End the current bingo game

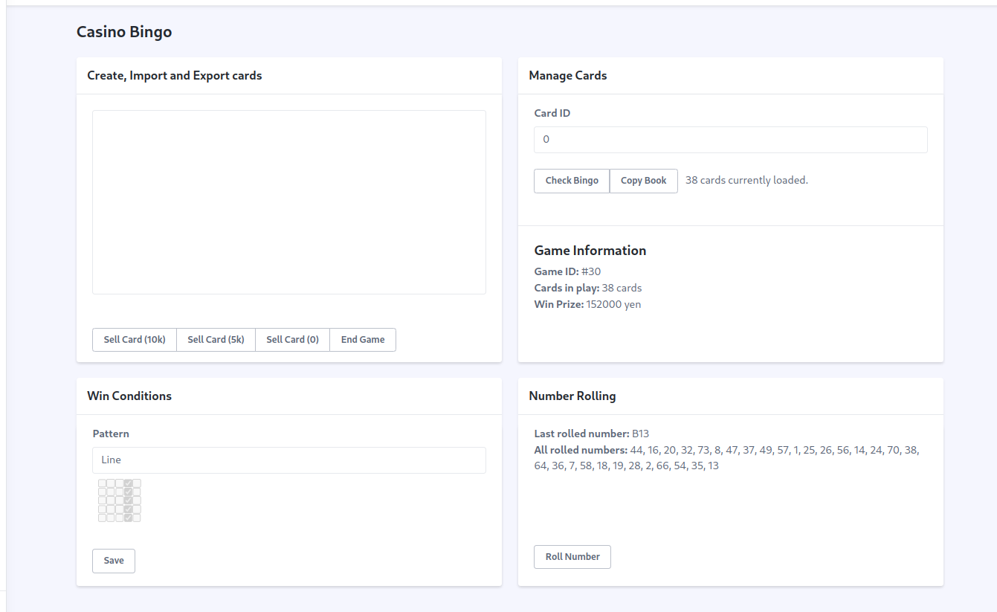pyautogui.click(x=363, y=340)
